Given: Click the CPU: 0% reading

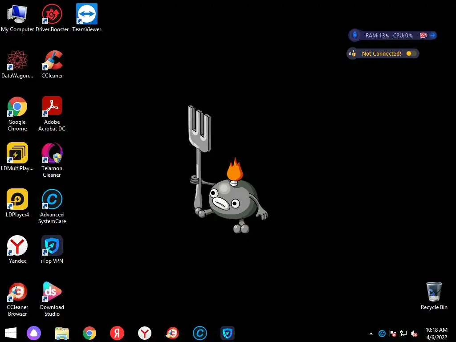Looking at the screenshot, I should click(403, 36).
